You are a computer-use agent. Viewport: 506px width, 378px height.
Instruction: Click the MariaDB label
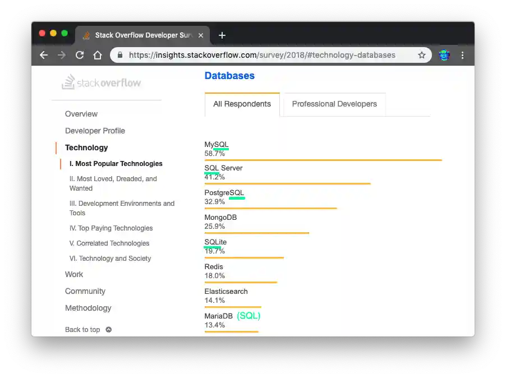click(x=218, y=316)
